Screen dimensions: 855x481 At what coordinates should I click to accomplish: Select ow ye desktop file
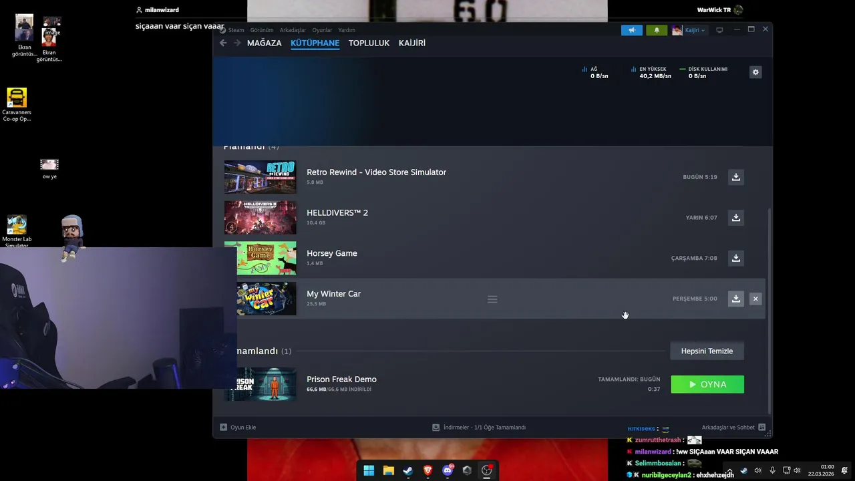tap(49, 169)
